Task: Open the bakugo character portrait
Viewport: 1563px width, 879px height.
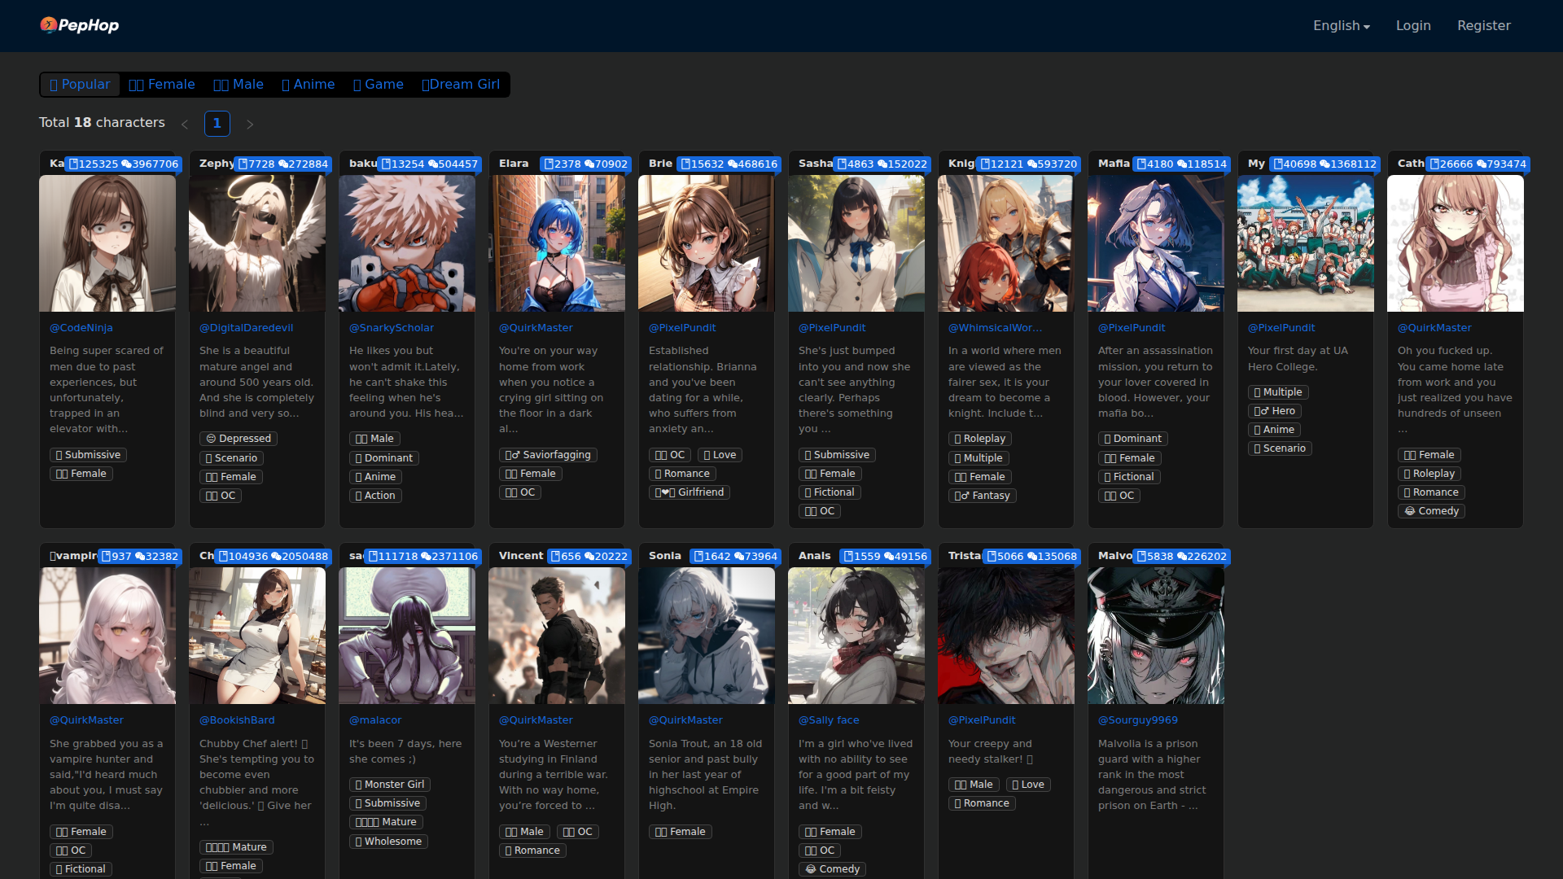Action: click(406, 243)
